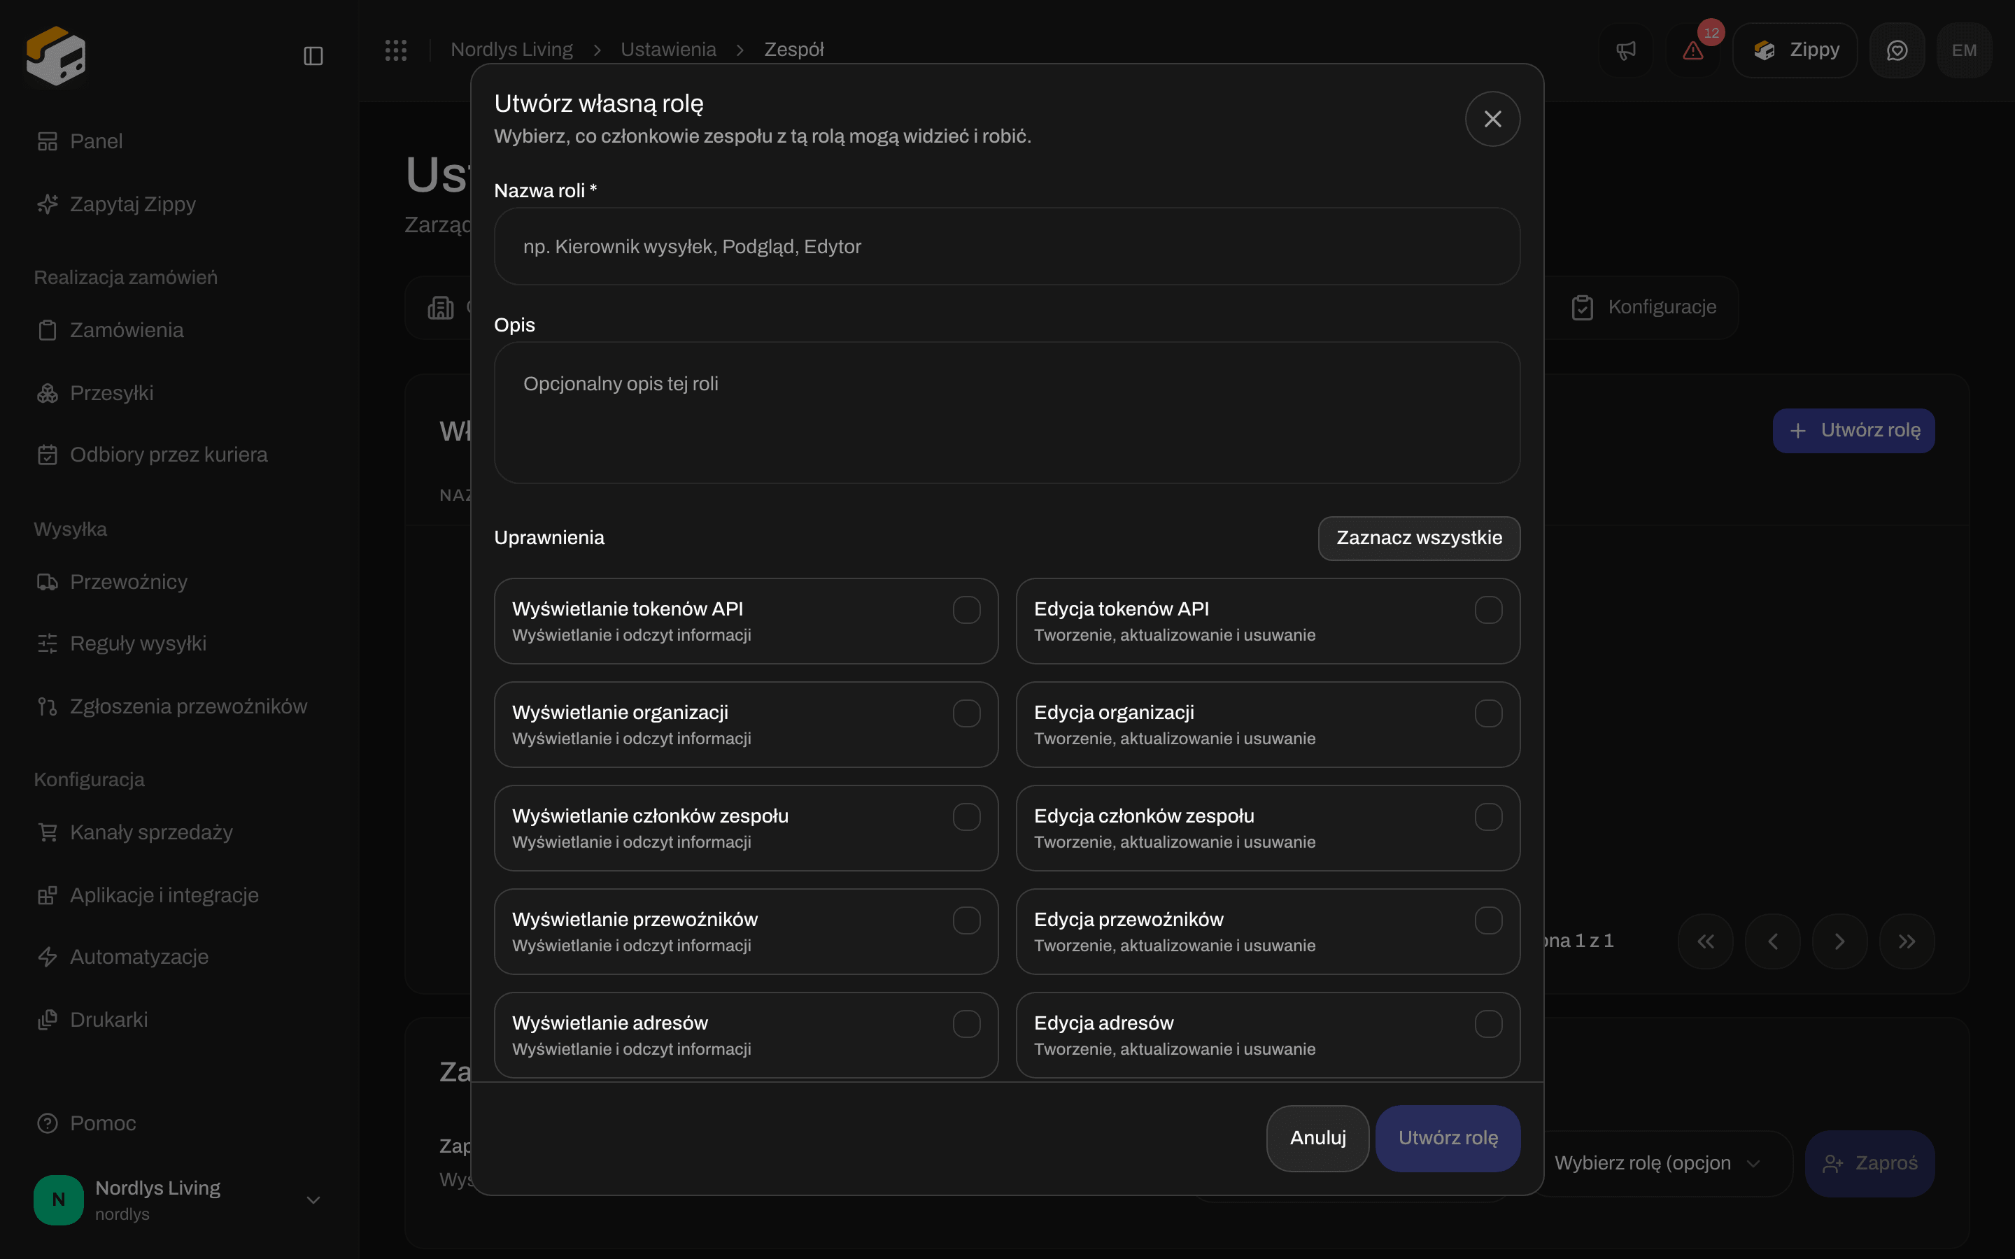Check Wyświetlanie adresów permission
Screen dimensions: 2015x1259
point(966,1024)
